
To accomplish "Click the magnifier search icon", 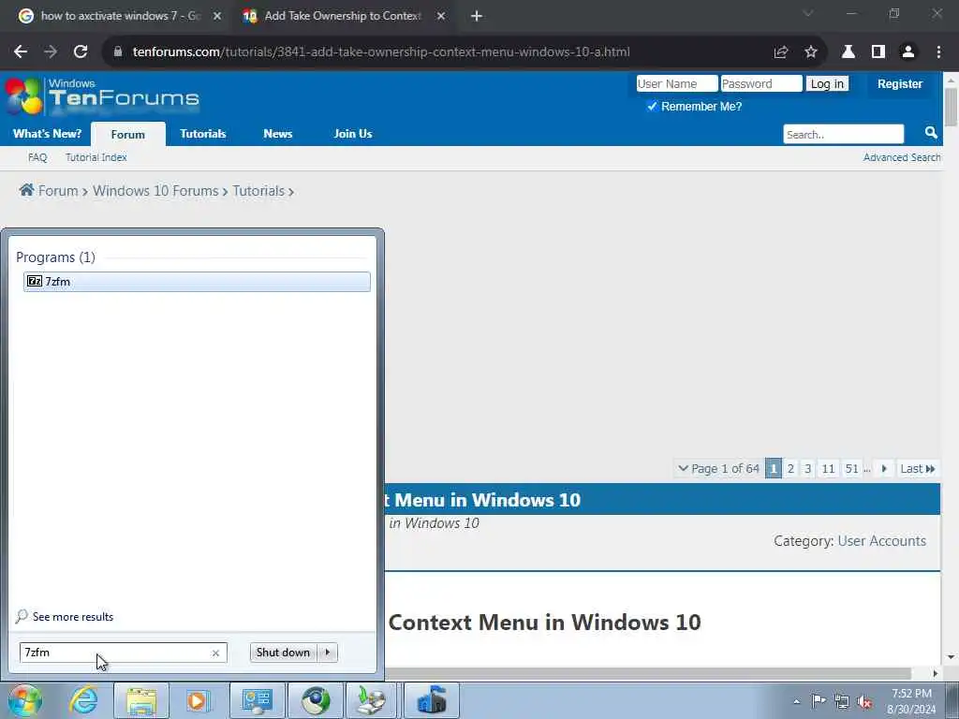I will pos(931,133).
